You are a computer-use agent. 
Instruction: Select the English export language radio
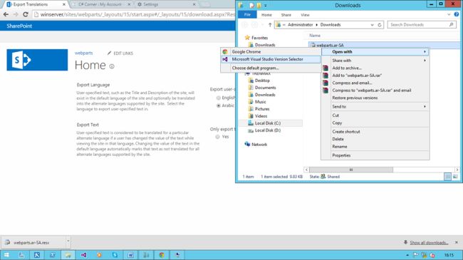click(219, 98)
